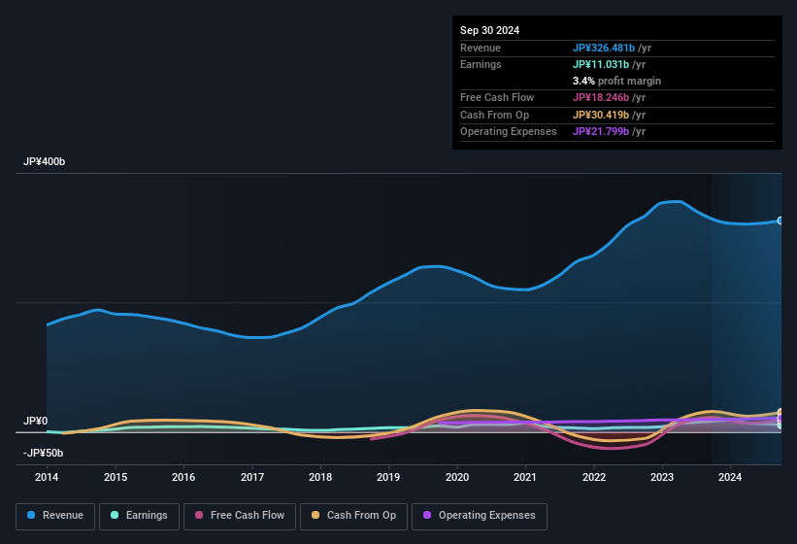Click the Free Cash Flow tooltip label

click(x=497, y=97)
